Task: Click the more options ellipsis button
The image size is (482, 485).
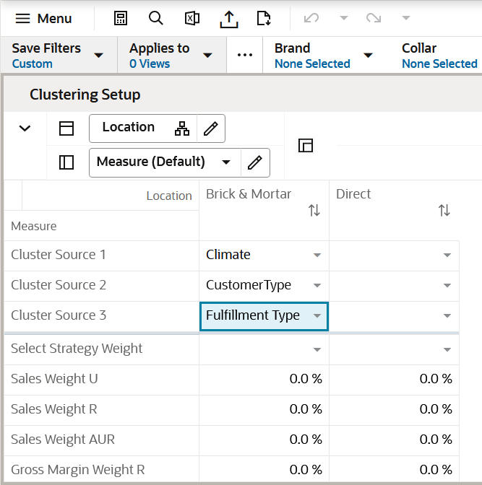Action: coord(245,56)
